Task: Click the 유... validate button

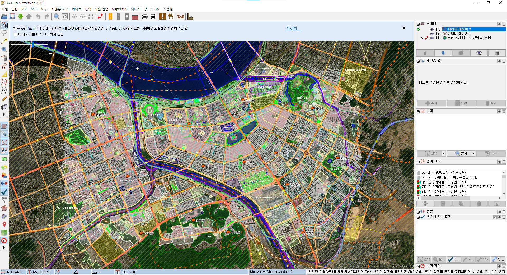Action: (454, 259)
